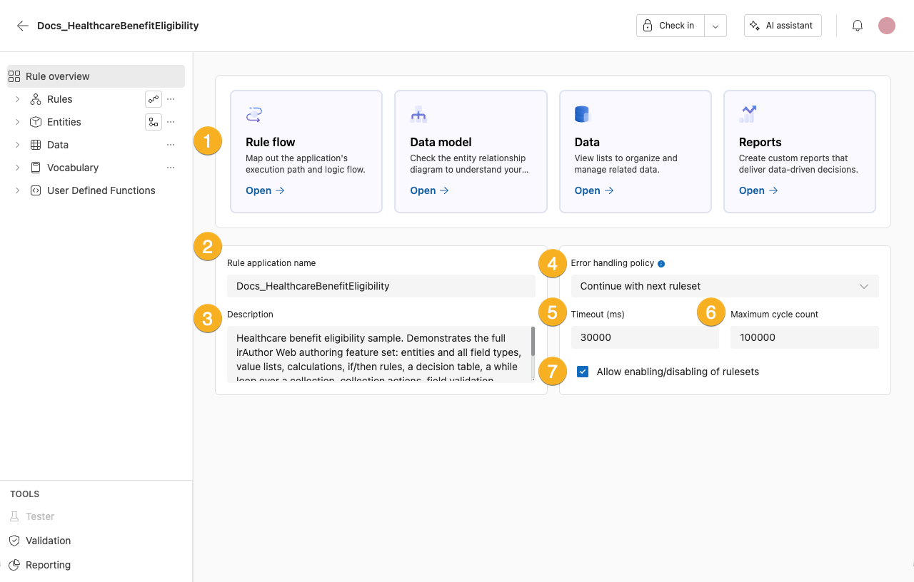Open the user avatar menu
Viewport: 914px width, 582px height.
click(887, 26)
